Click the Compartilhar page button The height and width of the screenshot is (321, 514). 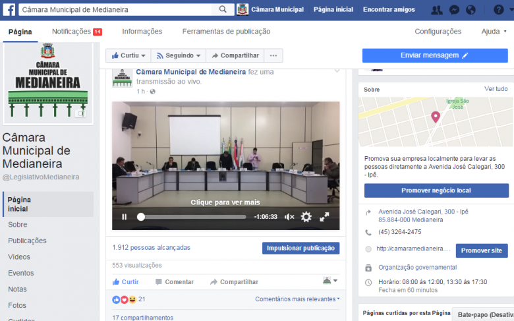pos(235,55)
